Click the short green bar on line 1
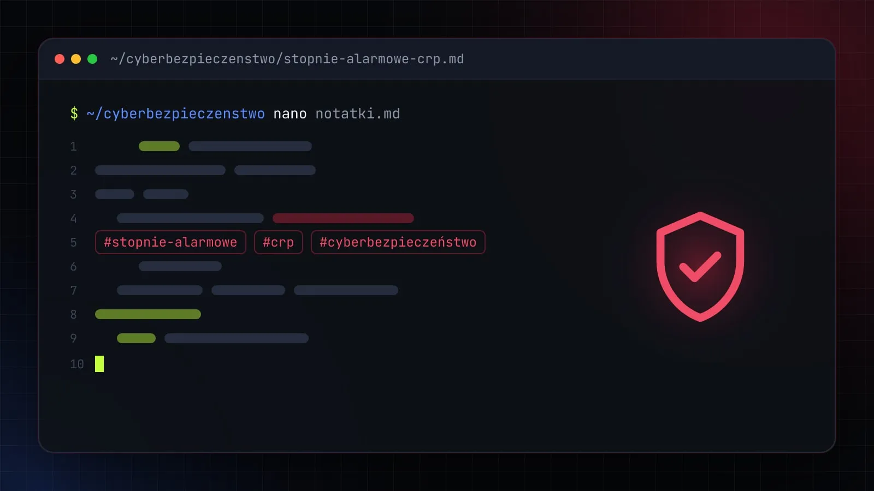The image size is (874, 491). (x=160, y=146)
